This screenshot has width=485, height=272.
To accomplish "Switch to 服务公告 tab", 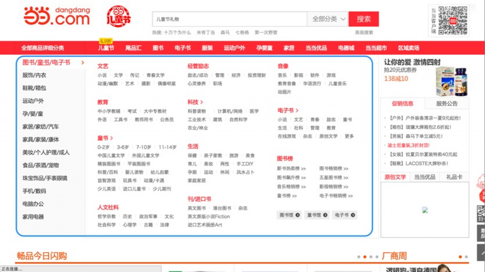I will click(447, 104).
